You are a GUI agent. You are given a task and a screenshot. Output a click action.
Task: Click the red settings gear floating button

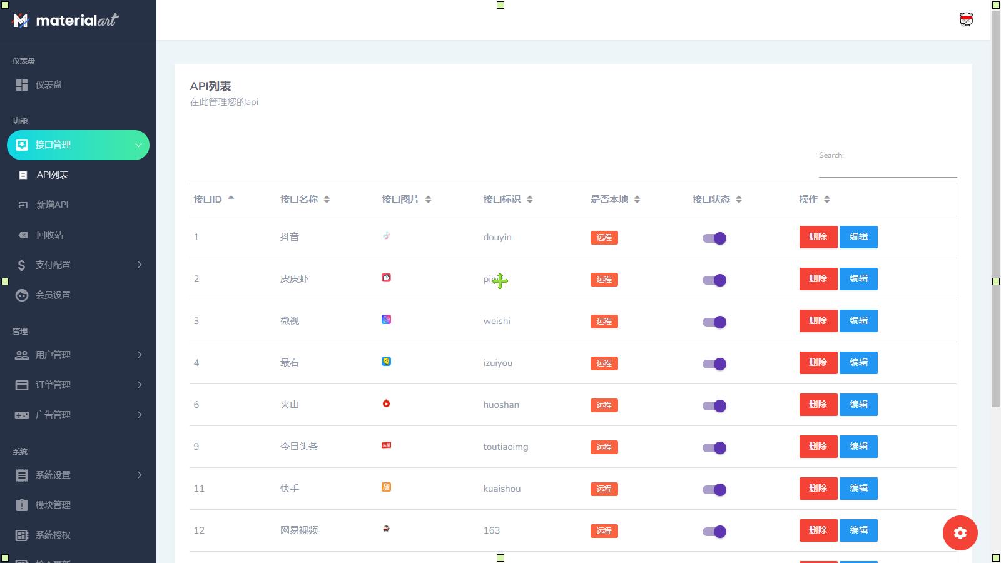click(x=960, y=533)
